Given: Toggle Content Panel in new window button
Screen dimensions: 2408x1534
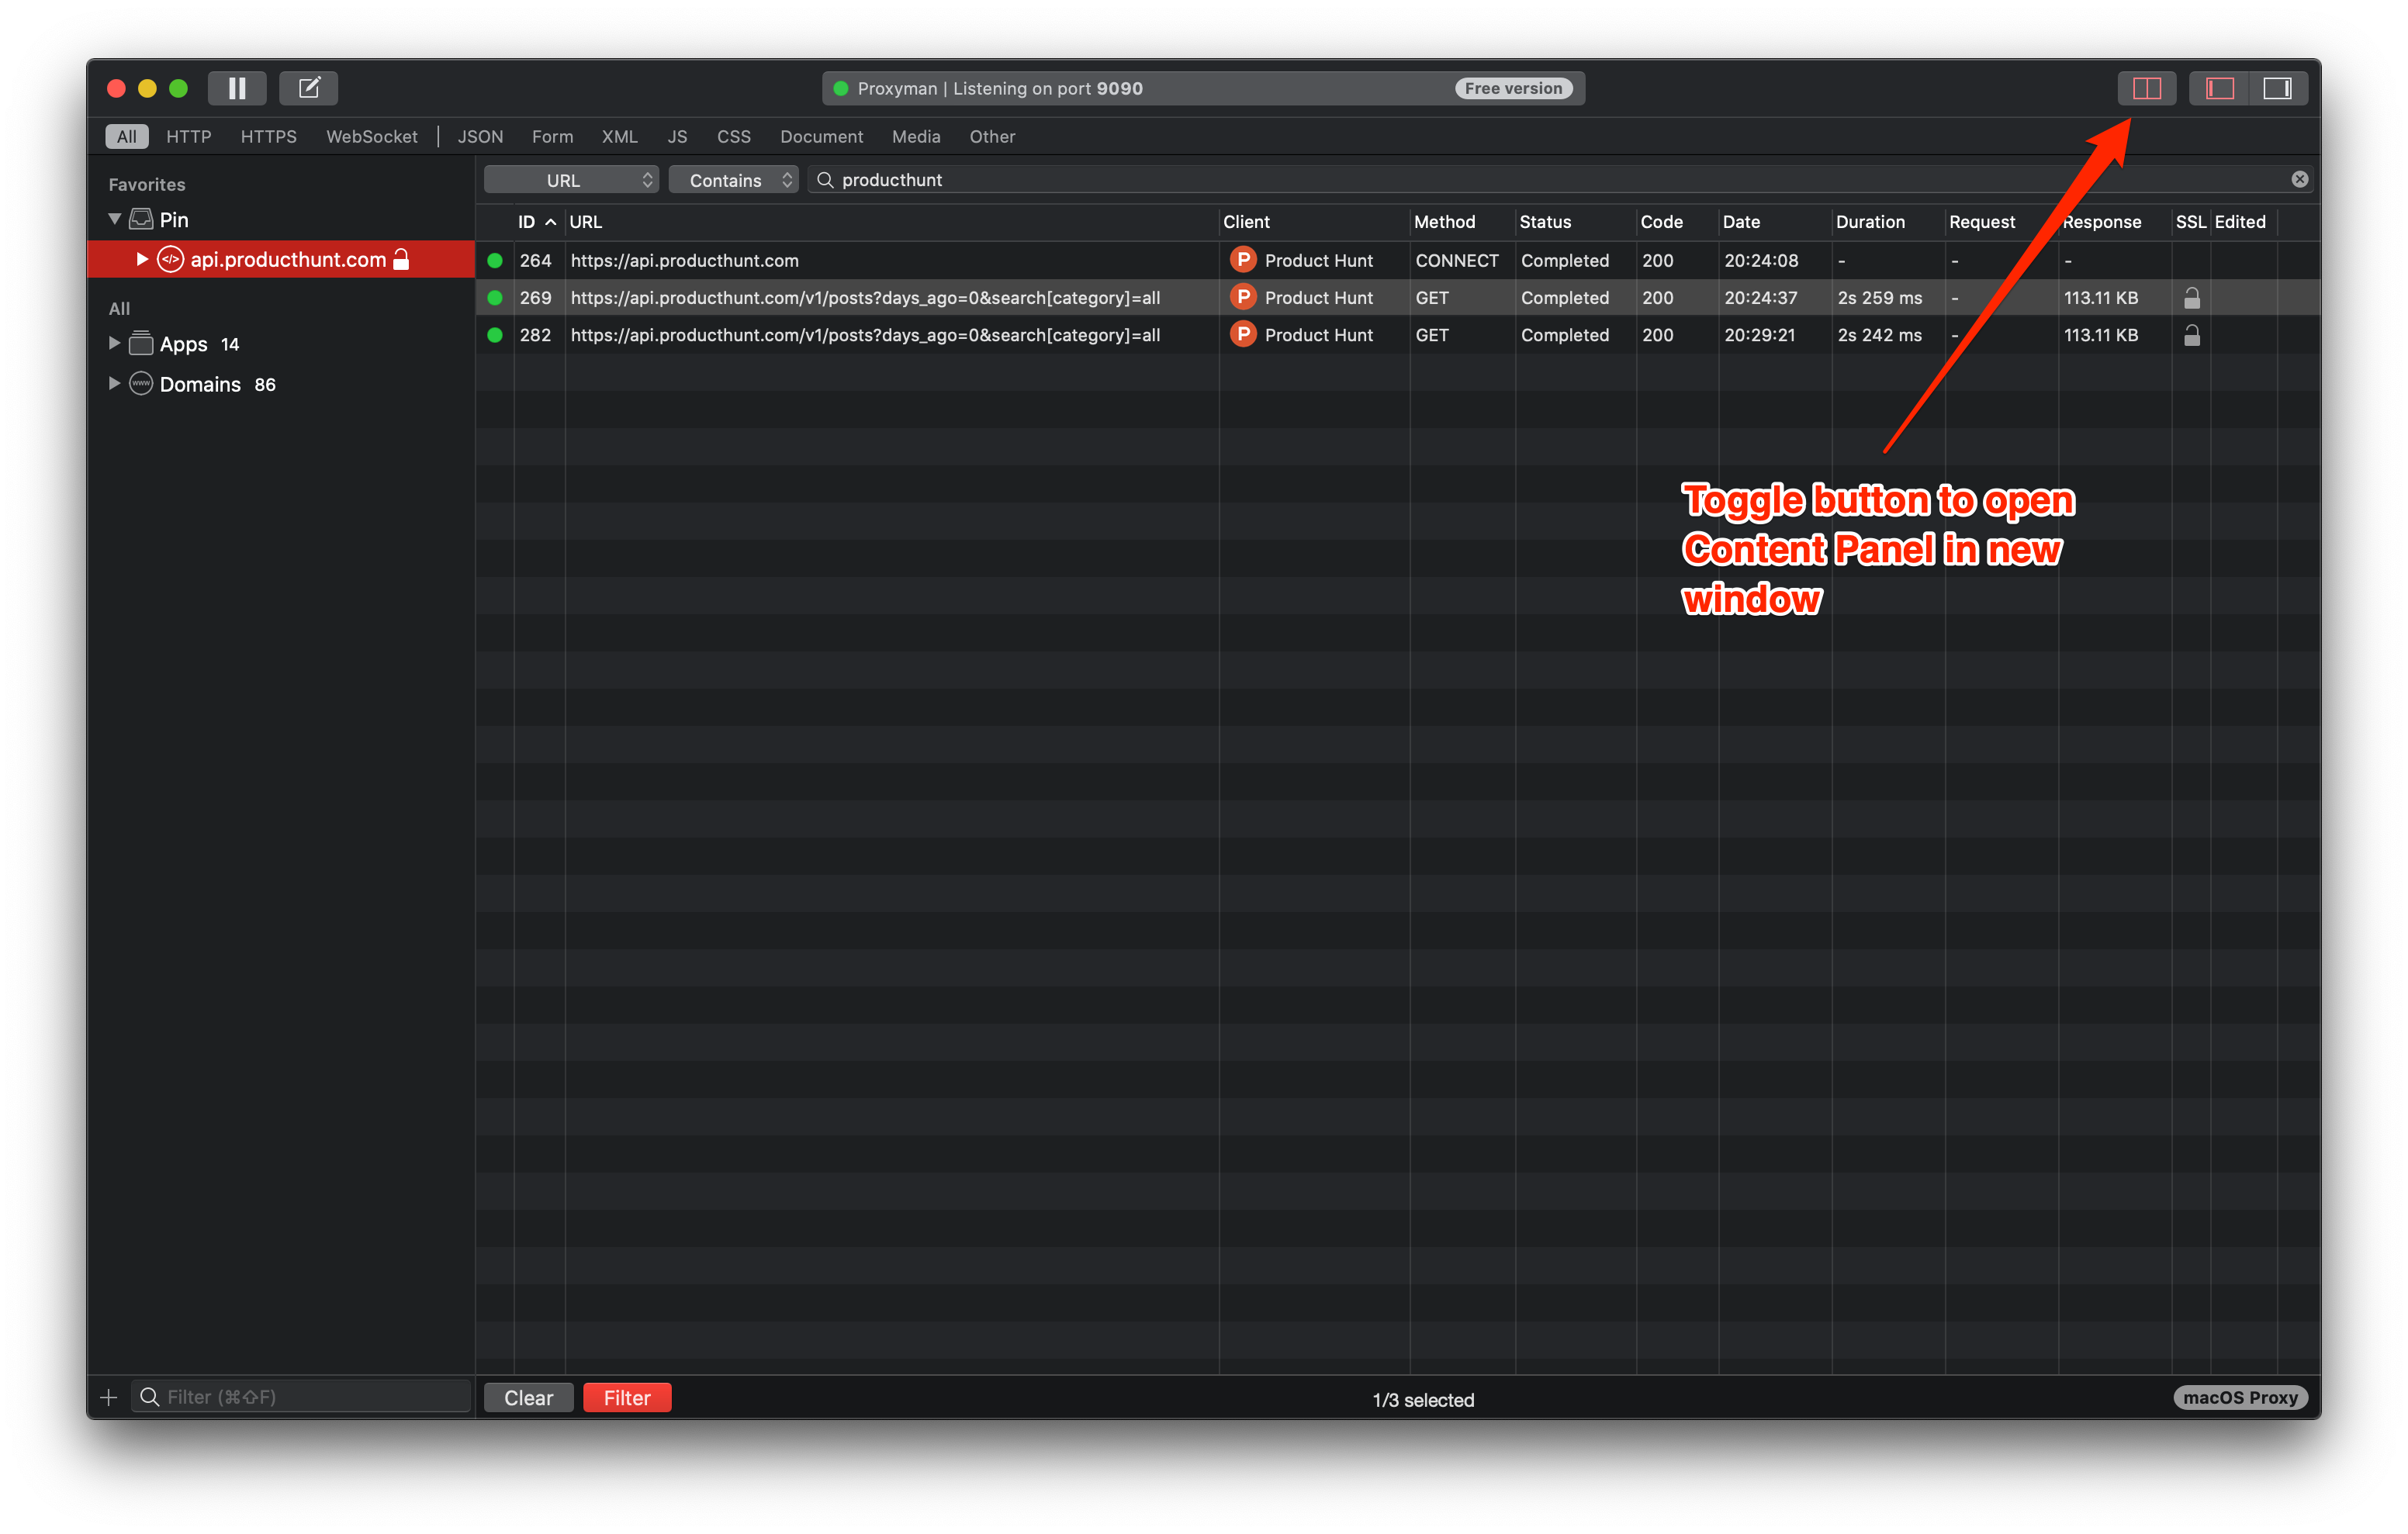Looking at the screenshot, I should [2147, 88].
